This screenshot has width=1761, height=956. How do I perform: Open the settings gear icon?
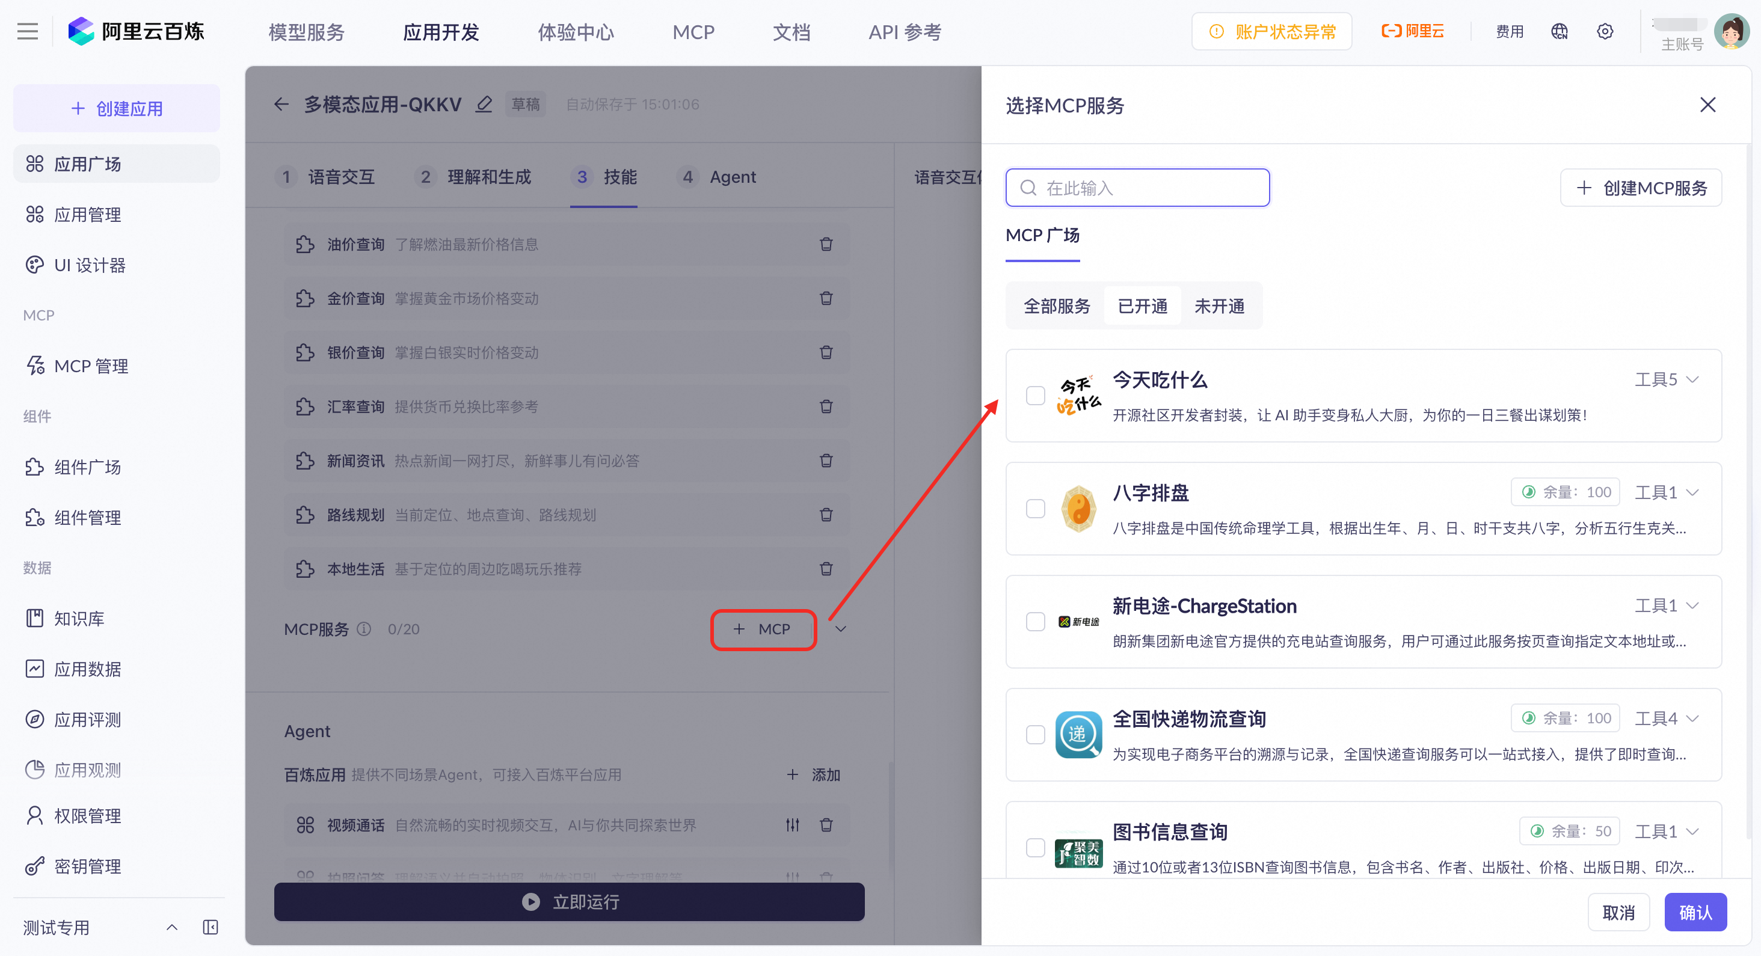tap(1605, 31)
